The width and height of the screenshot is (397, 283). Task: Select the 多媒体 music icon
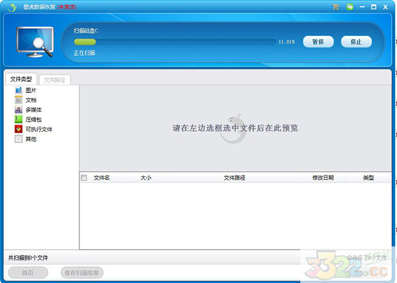19,110
